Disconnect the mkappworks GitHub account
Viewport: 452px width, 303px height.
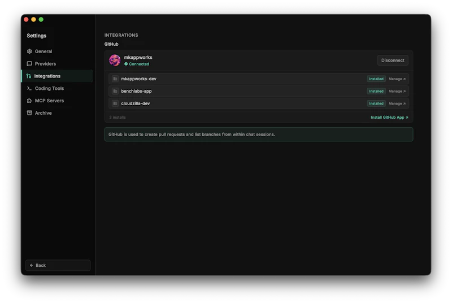(x=393, y=60)
